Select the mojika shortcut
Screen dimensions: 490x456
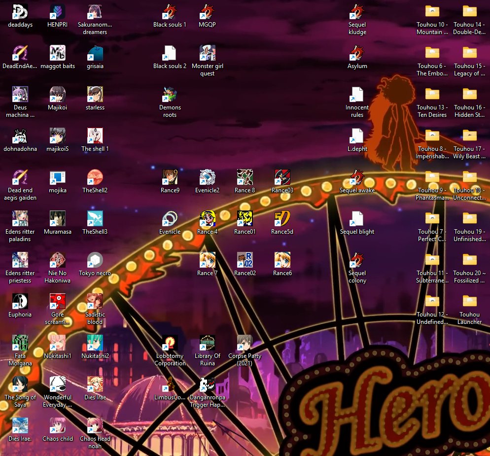58,177
